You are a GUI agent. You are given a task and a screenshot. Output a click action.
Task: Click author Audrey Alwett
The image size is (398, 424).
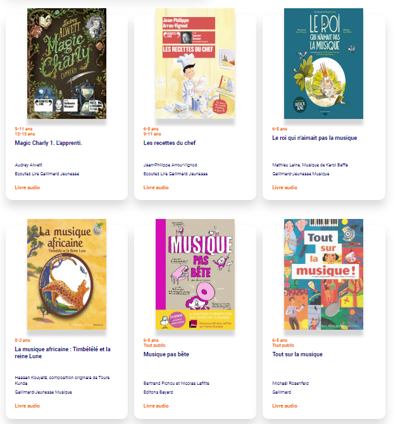click(x=28, y=165)
